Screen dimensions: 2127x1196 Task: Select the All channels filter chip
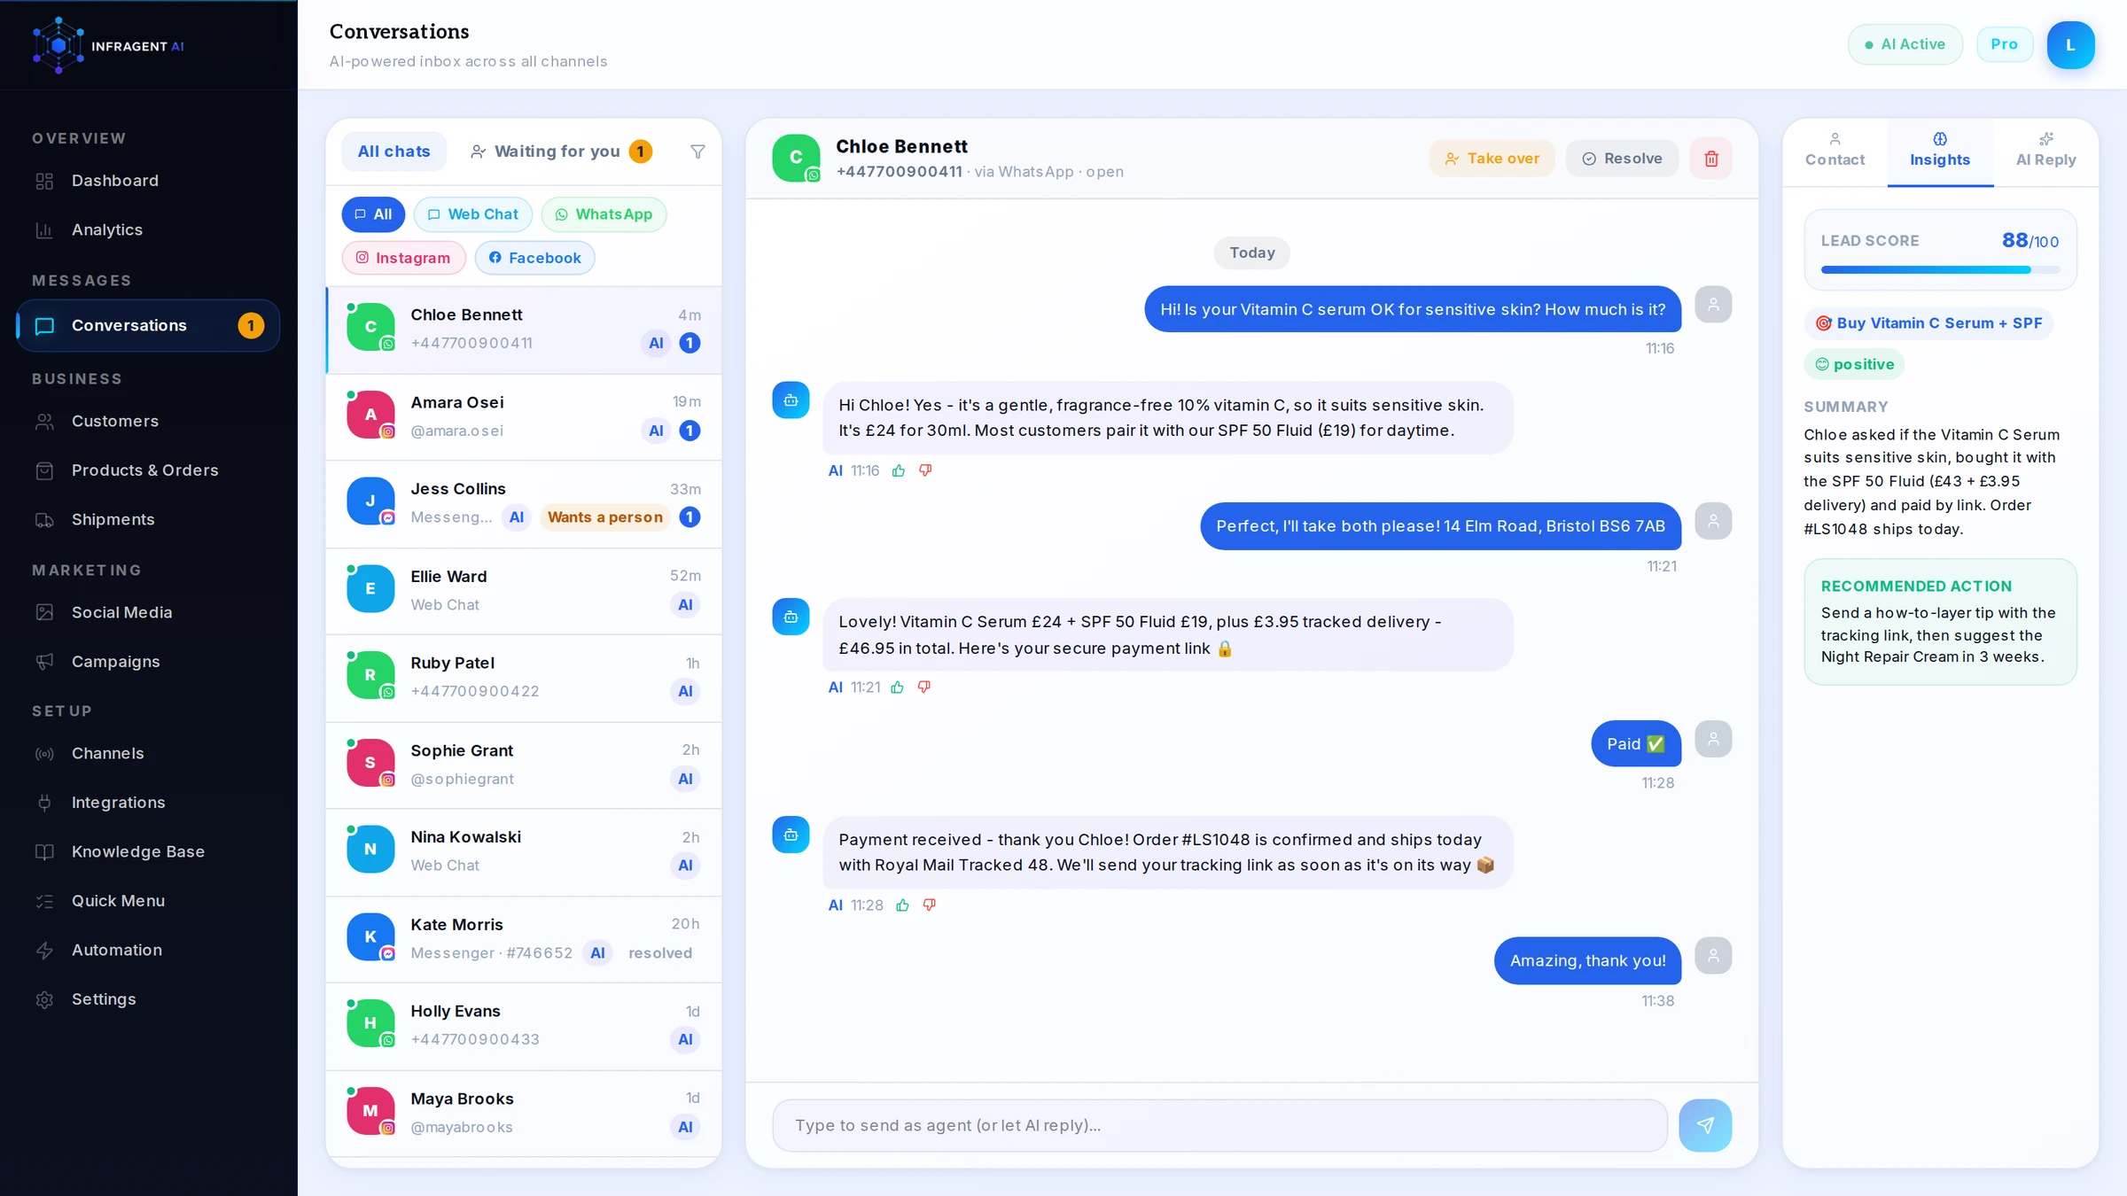373,214
